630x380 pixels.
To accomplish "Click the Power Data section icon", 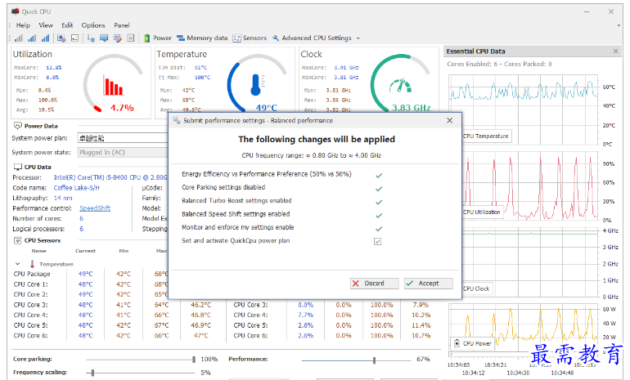I will click(18, 126).
